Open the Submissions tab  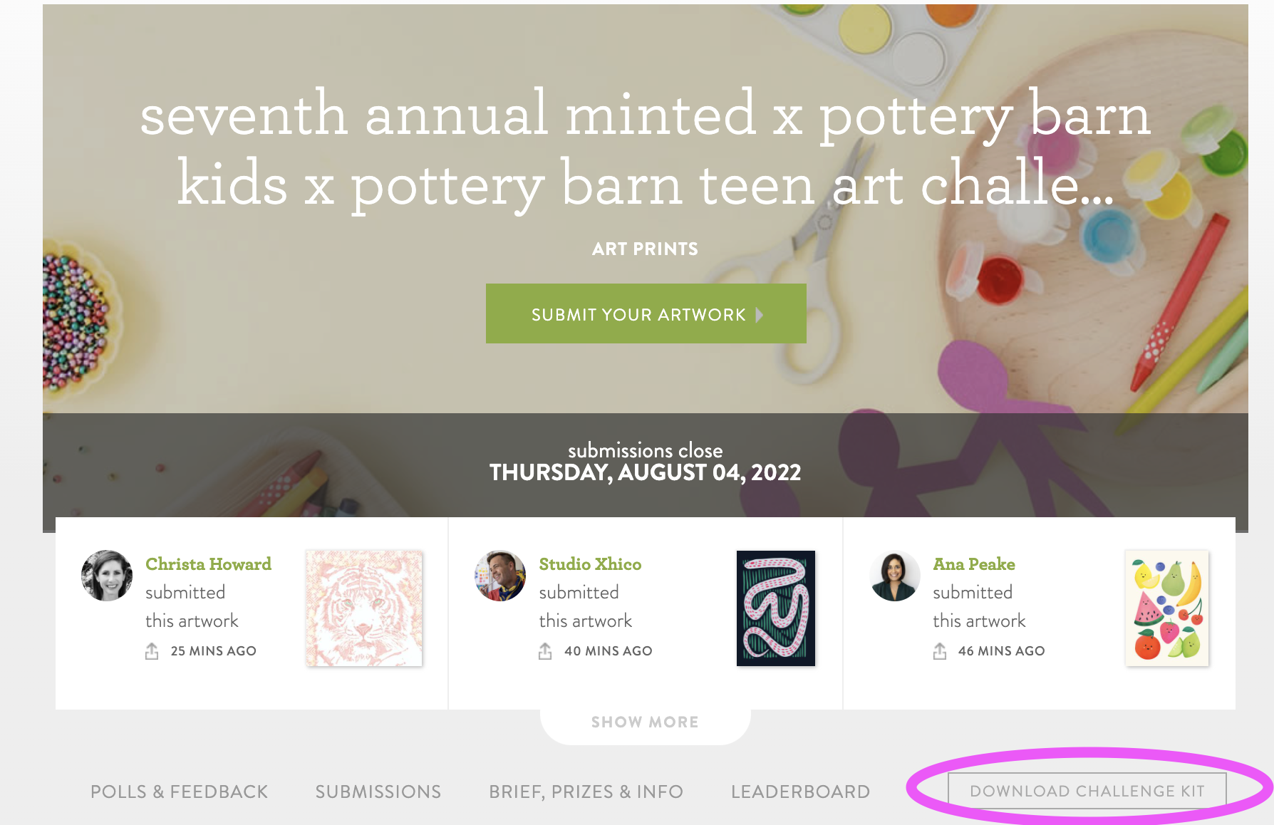click(378, 792)
